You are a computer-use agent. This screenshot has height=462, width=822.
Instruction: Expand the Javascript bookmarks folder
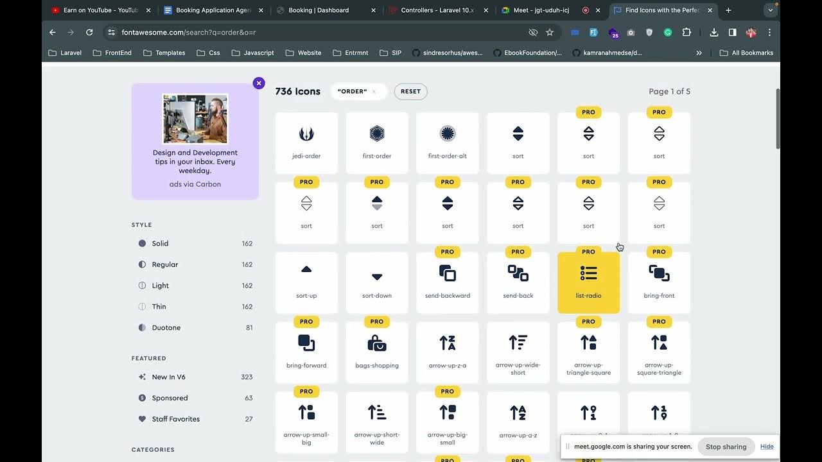coord(253,53)
